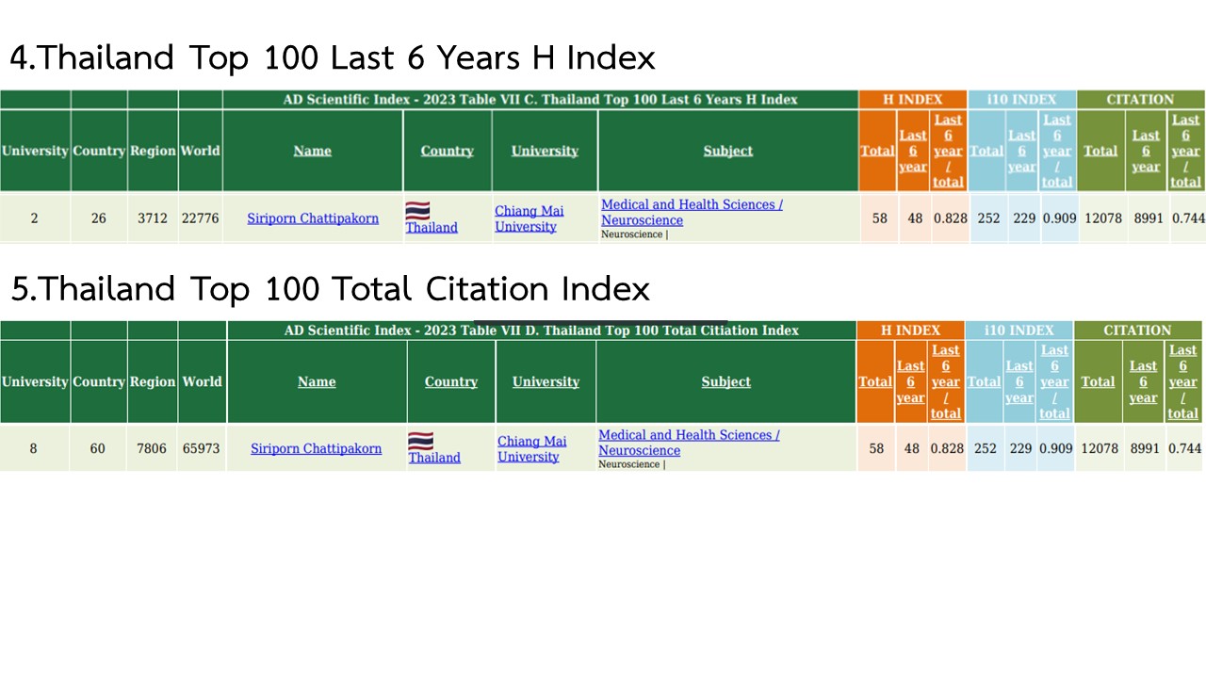This screenshot has width=1206, height=678.
Task: Open Siriporn Chattipakorn link in Table VII D
Action: [317, 448]
